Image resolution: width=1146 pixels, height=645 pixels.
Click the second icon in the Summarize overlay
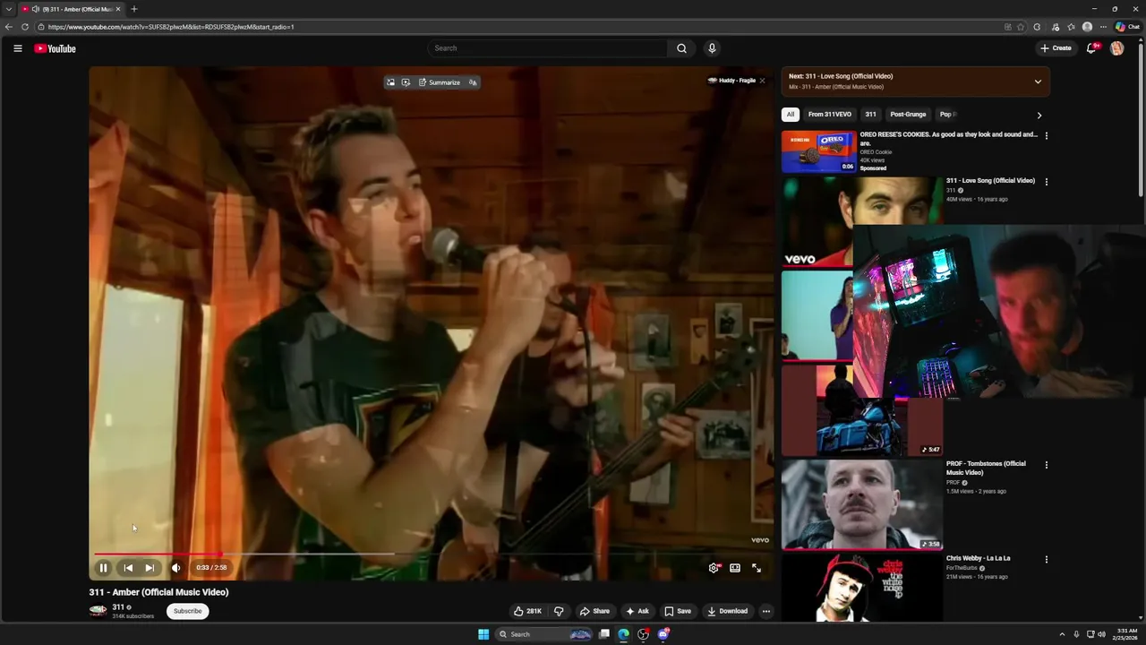[x=406, y=82]
